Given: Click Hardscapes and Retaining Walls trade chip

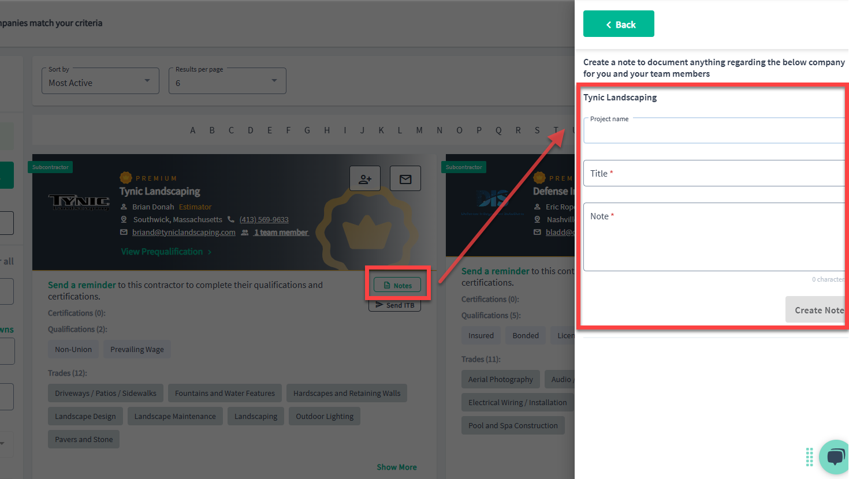Looking at the screenshot, I should (x=347, y=393).
